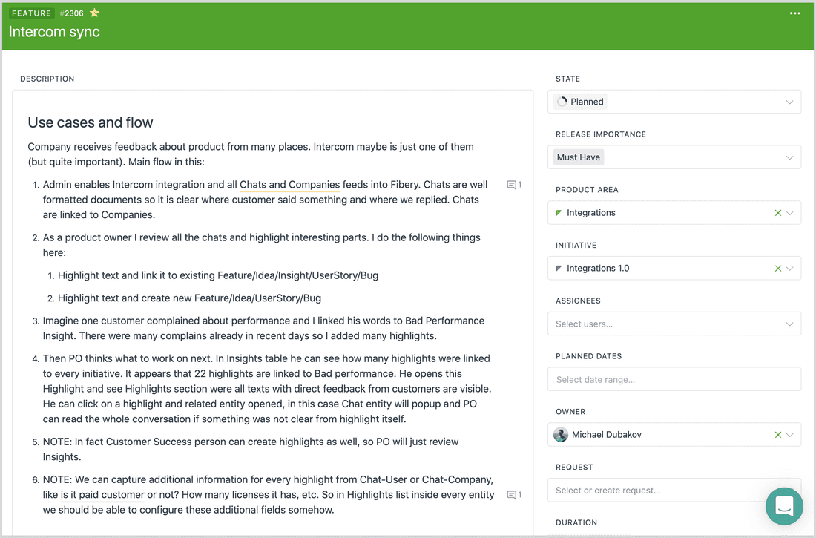
Task: Open the Intercom chat messenger bubble
Action: (784, 506)
